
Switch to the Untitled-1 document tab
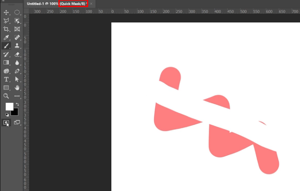tap(57, 4)
